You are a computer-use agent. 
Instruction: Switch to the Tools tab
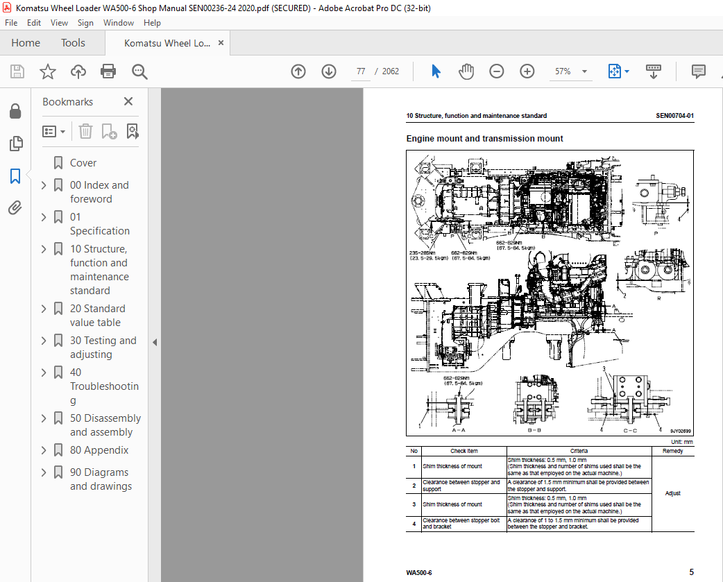tap(73, 43)
